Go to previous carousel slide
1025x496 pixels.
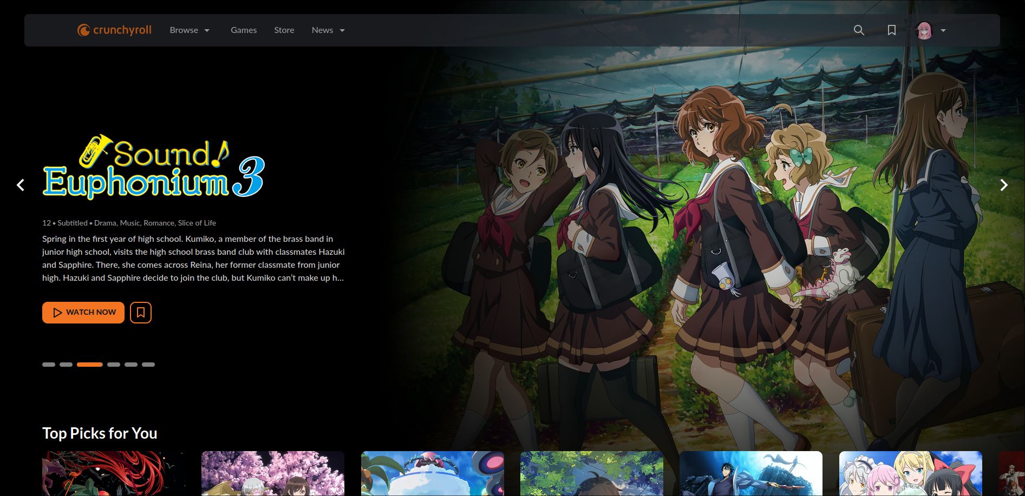(x=21, y=185)
